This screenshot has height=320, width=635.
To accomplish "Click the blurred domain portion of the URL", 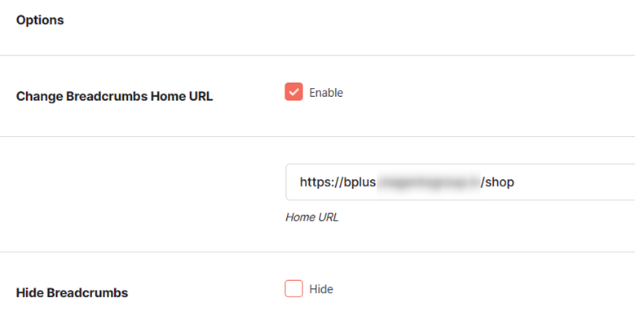I will coord(429,182).
